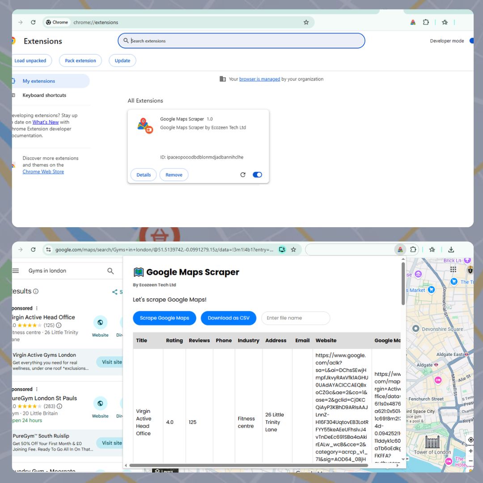Open the What's New link
Screen dimensions: 483x483
tap(46, 122)
